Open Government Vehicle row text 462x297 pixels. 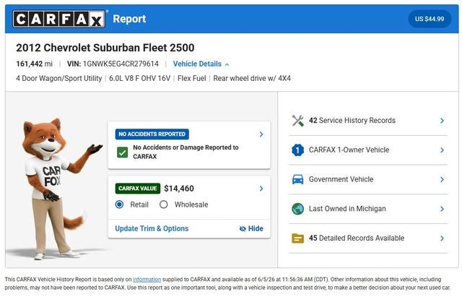[x=341, y=179]
